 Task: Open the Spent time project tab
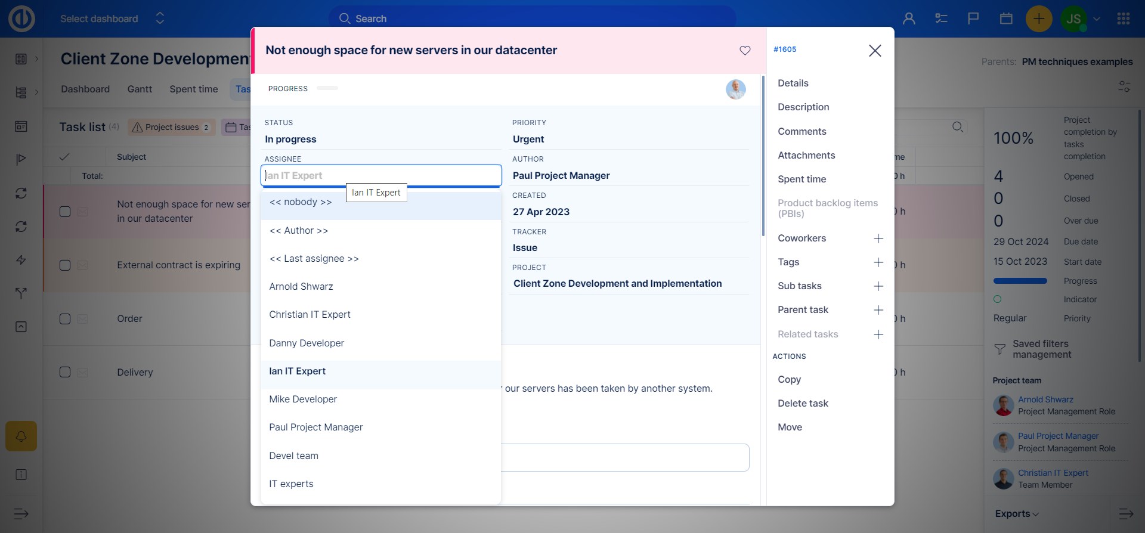pos(194,89)
